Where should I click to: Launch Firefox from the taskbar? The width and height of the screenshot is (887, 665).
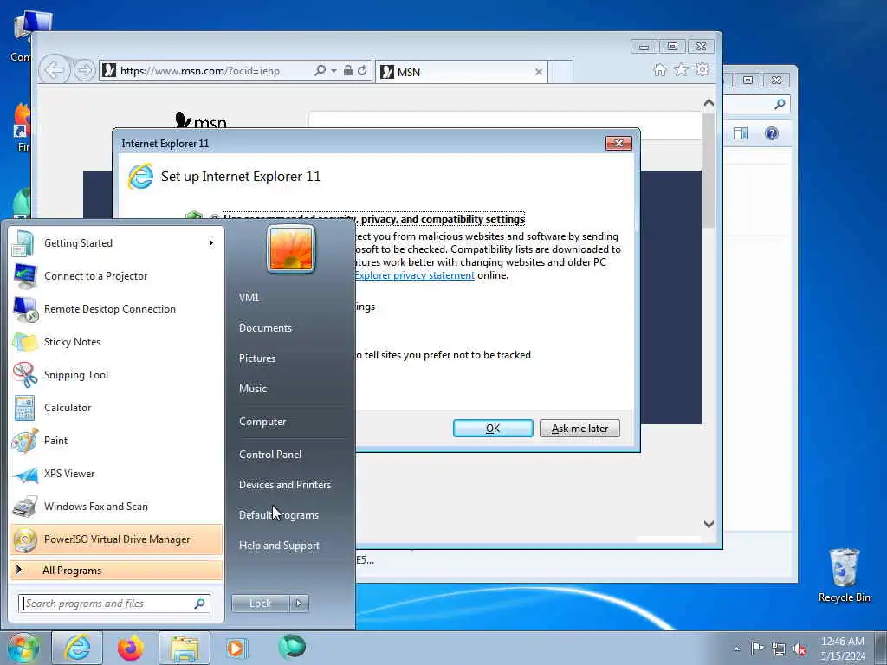131,648
